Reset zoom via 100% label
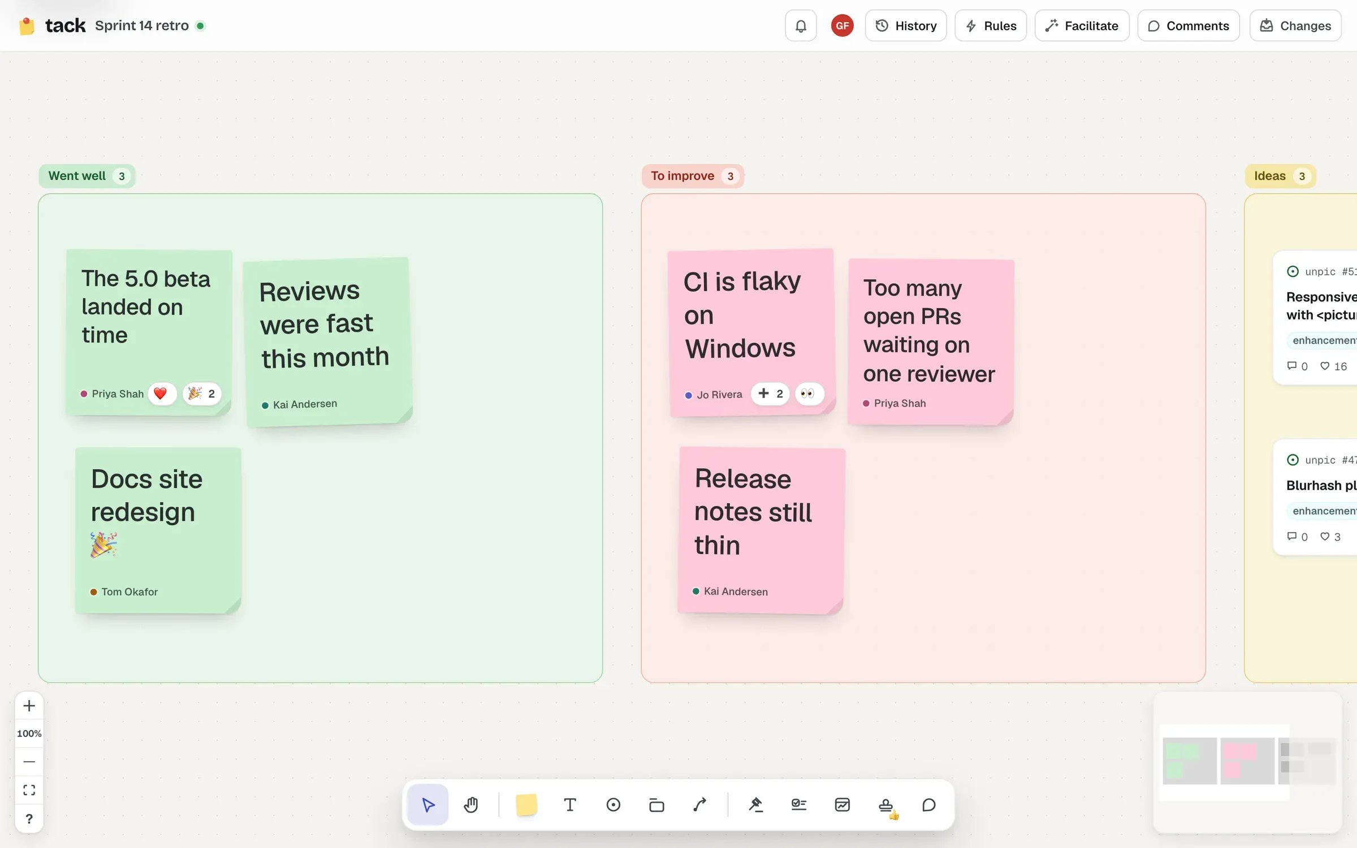 coord(29,733)
